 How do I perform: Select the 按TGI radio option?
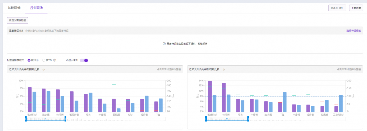coord(47,60)
